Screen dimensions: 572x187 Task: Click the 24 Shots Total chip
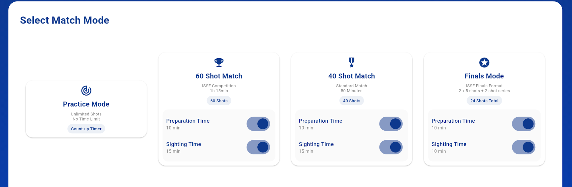[x=484, y=101]
